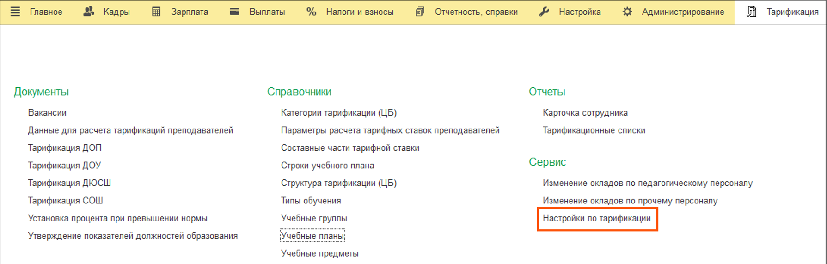This screenshot has height=264, width=827.
Task: Click the document icon for Тарификация
Action: pos(752,12)
